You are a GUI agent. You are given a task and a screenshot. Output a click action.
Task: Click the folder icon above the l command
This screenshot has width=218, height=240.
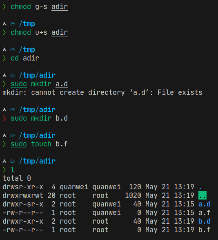[x=13, y=161]
